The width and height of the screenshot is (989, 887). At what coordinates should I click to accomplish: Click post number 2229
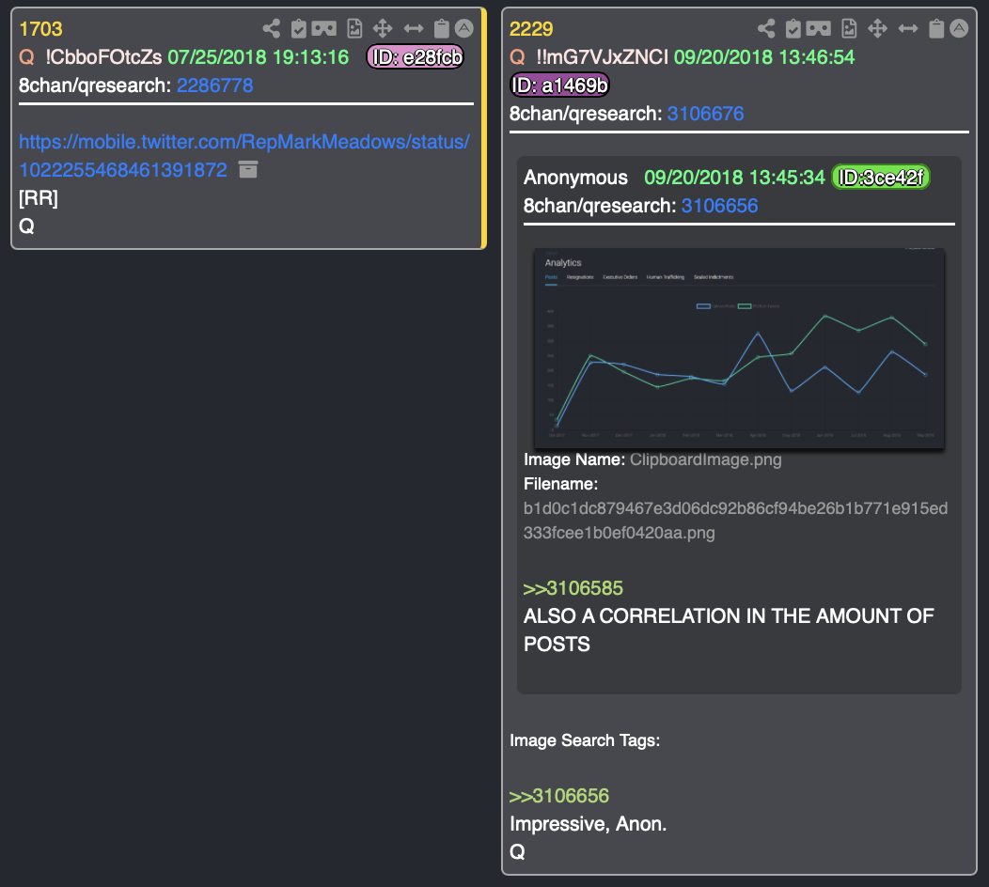pyautogui.click(x=531, y=29)
